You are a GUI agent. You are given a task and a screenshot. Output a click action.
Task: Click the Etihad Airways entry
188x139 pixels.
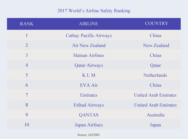[89, 105]
